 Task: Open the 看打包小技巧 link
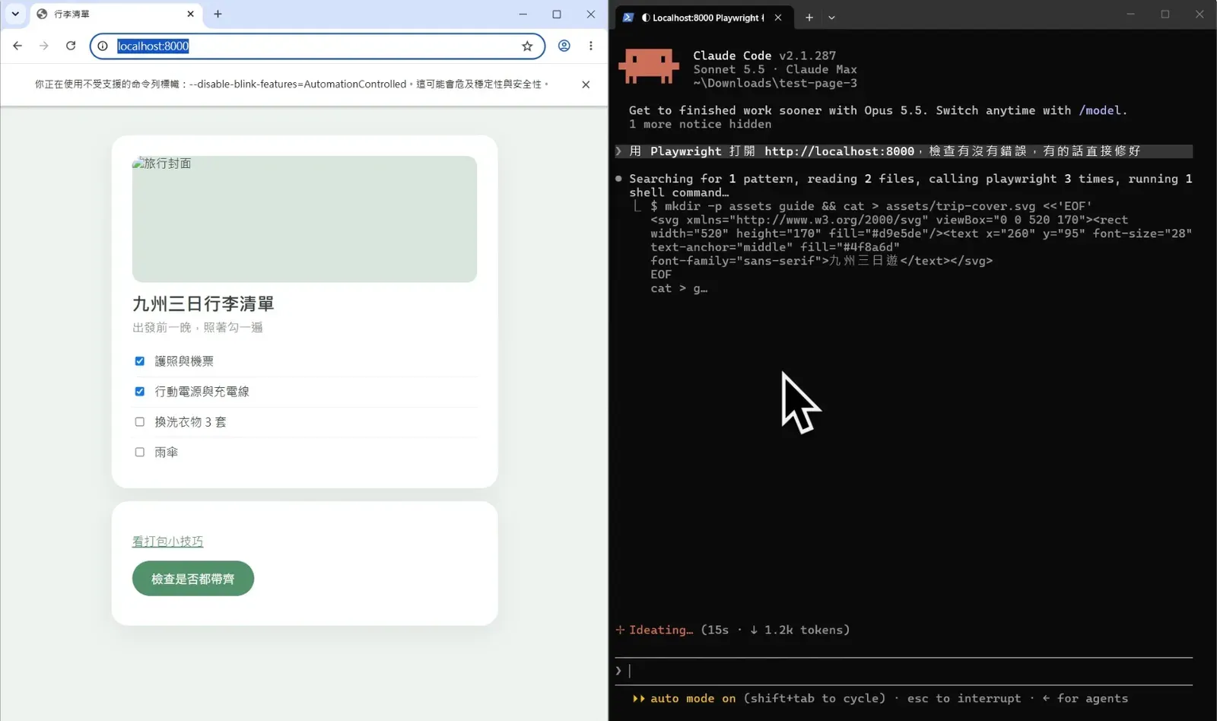pos(168,542)
